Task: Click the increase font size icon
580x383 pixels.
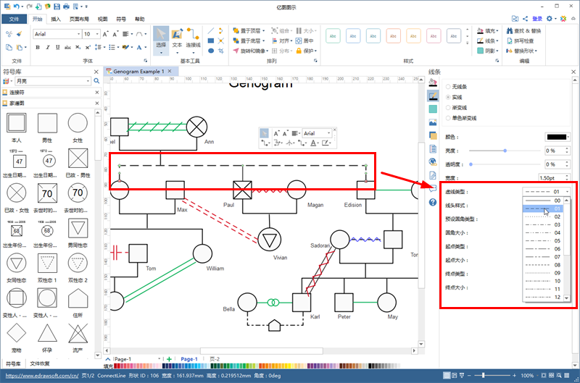Action: [105, 34]
